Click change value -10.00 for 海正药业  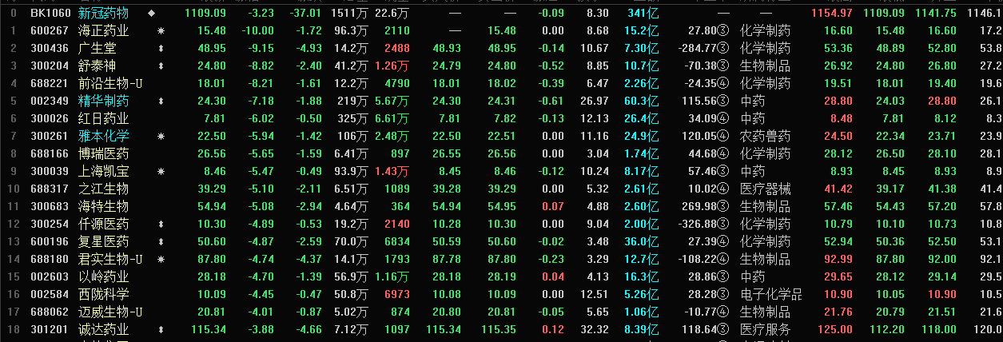257,30
